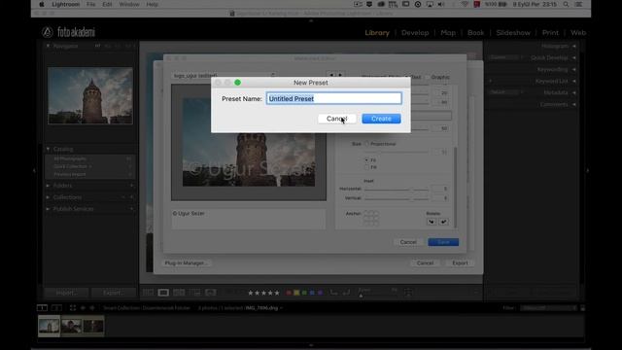Image resolution: width=622 pixels, height=350 pixels.
Task: Click the fifth rating star in toolbar
Action: click(x=277, y=293)
